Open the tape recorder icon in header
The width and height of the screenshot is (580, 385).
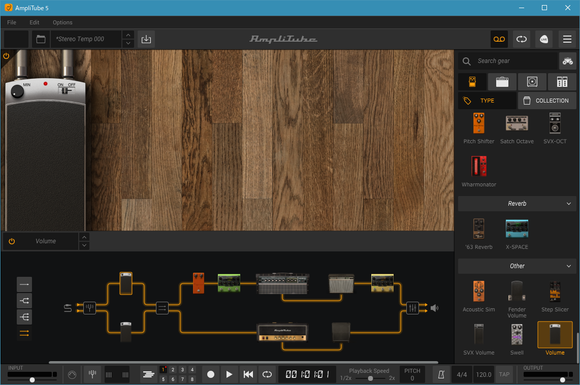tap(499, 39)
